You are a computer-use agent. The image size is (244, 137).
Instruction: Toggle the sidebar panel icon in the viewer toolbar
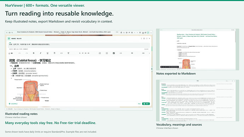[x=10, y=32]
